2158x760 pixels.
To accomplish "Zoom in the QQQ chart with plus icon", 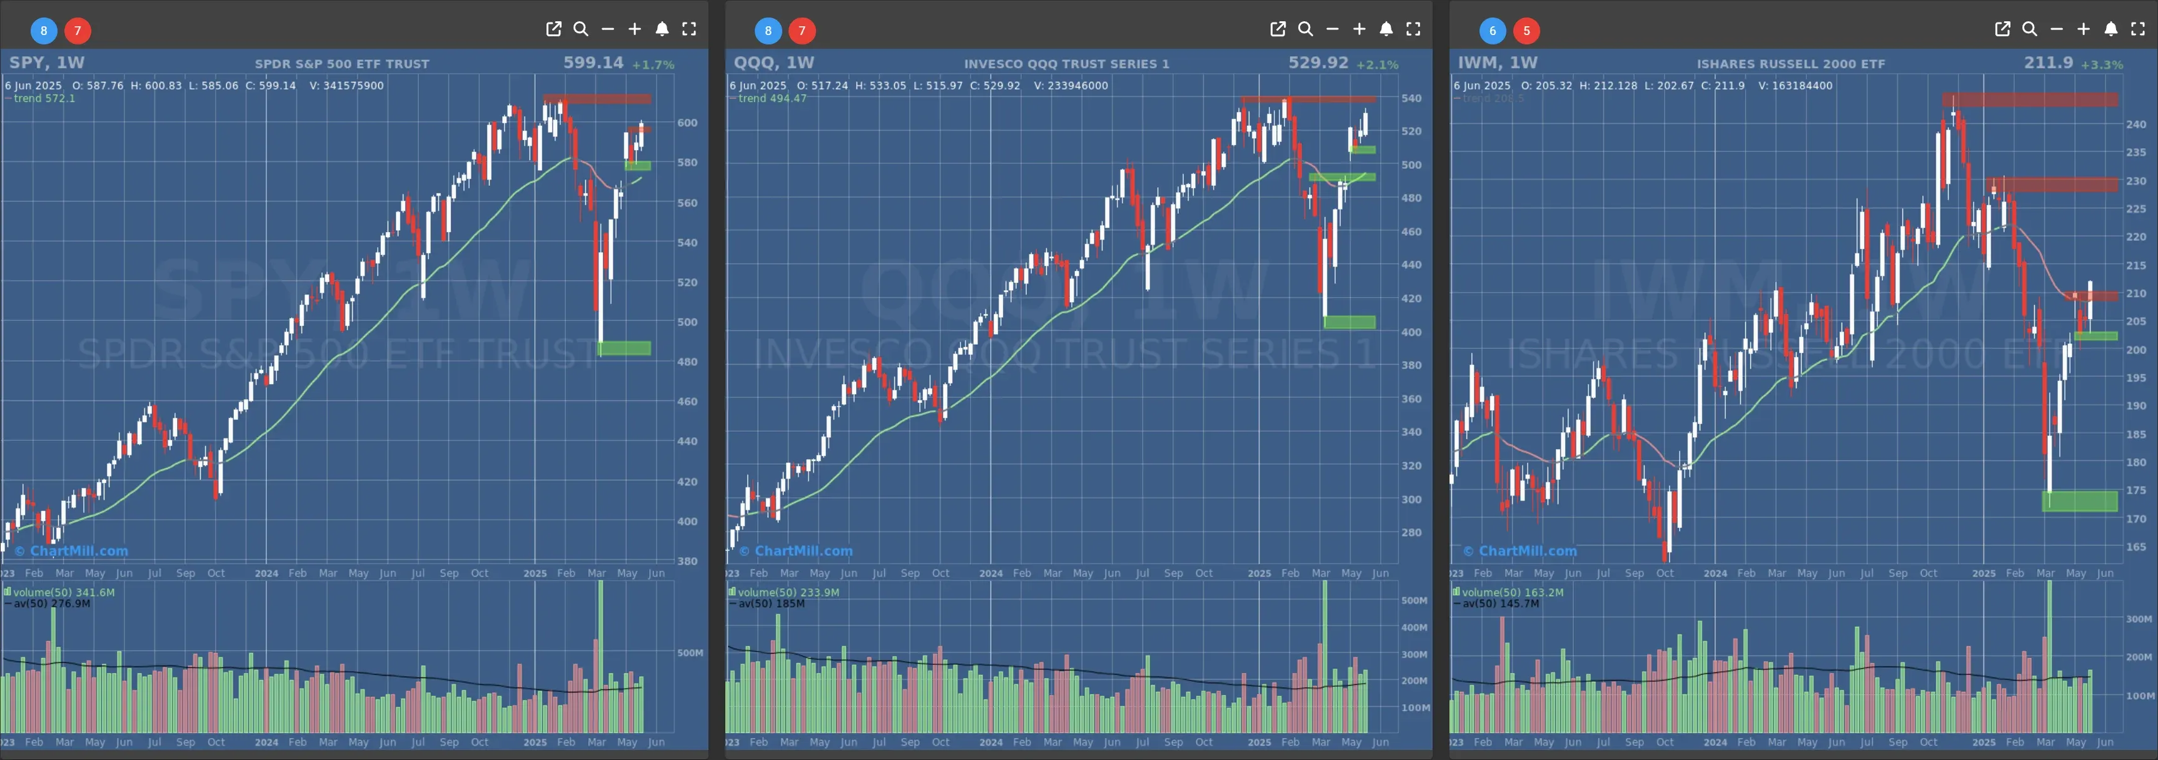I will tap(1359, 29).
